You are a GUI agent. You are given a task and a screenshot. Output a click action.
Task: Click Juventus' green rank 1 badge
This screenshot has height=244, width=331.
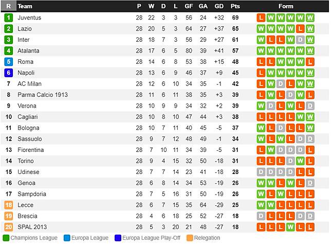(8, 18)
